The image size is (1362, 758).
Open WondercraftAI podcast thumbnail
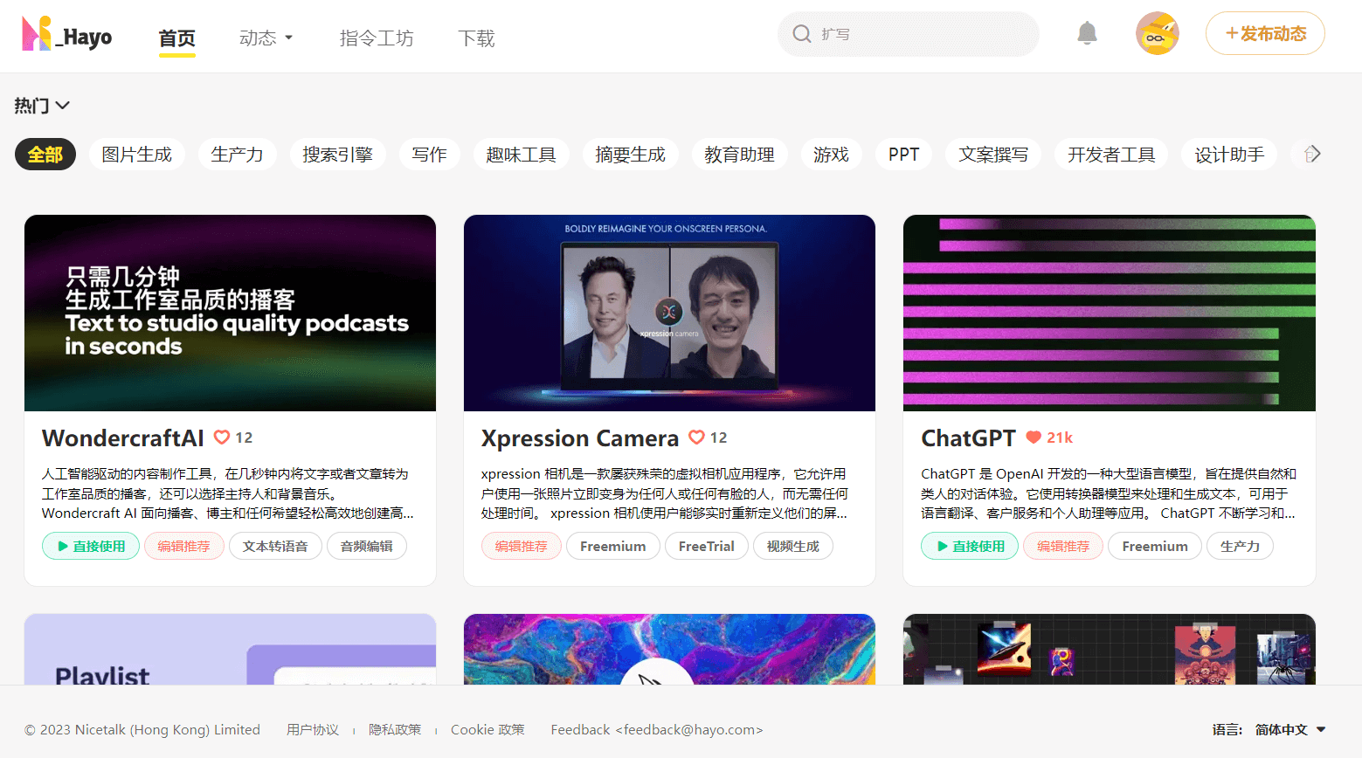click(x=230, y=313)
